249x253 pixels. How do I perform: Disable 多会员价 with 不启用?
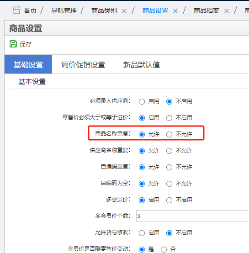click(169, 200)
